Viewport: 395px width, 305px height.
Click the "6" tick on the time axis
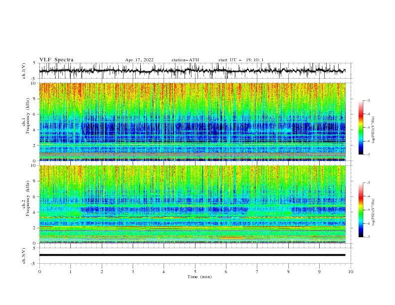click(x=226, y=272)
